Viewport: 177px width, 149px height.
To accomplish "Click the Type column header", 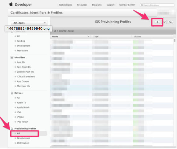I will point(96,37).
